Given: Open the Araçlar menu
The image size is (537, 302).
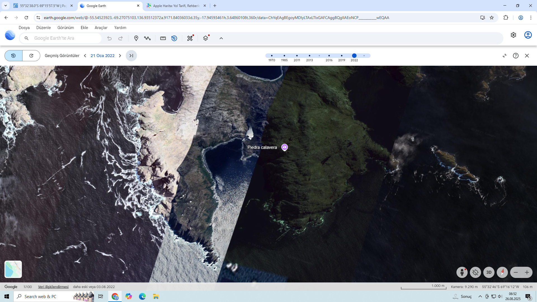Looking at the screenshot, I should tap(101, 28).
